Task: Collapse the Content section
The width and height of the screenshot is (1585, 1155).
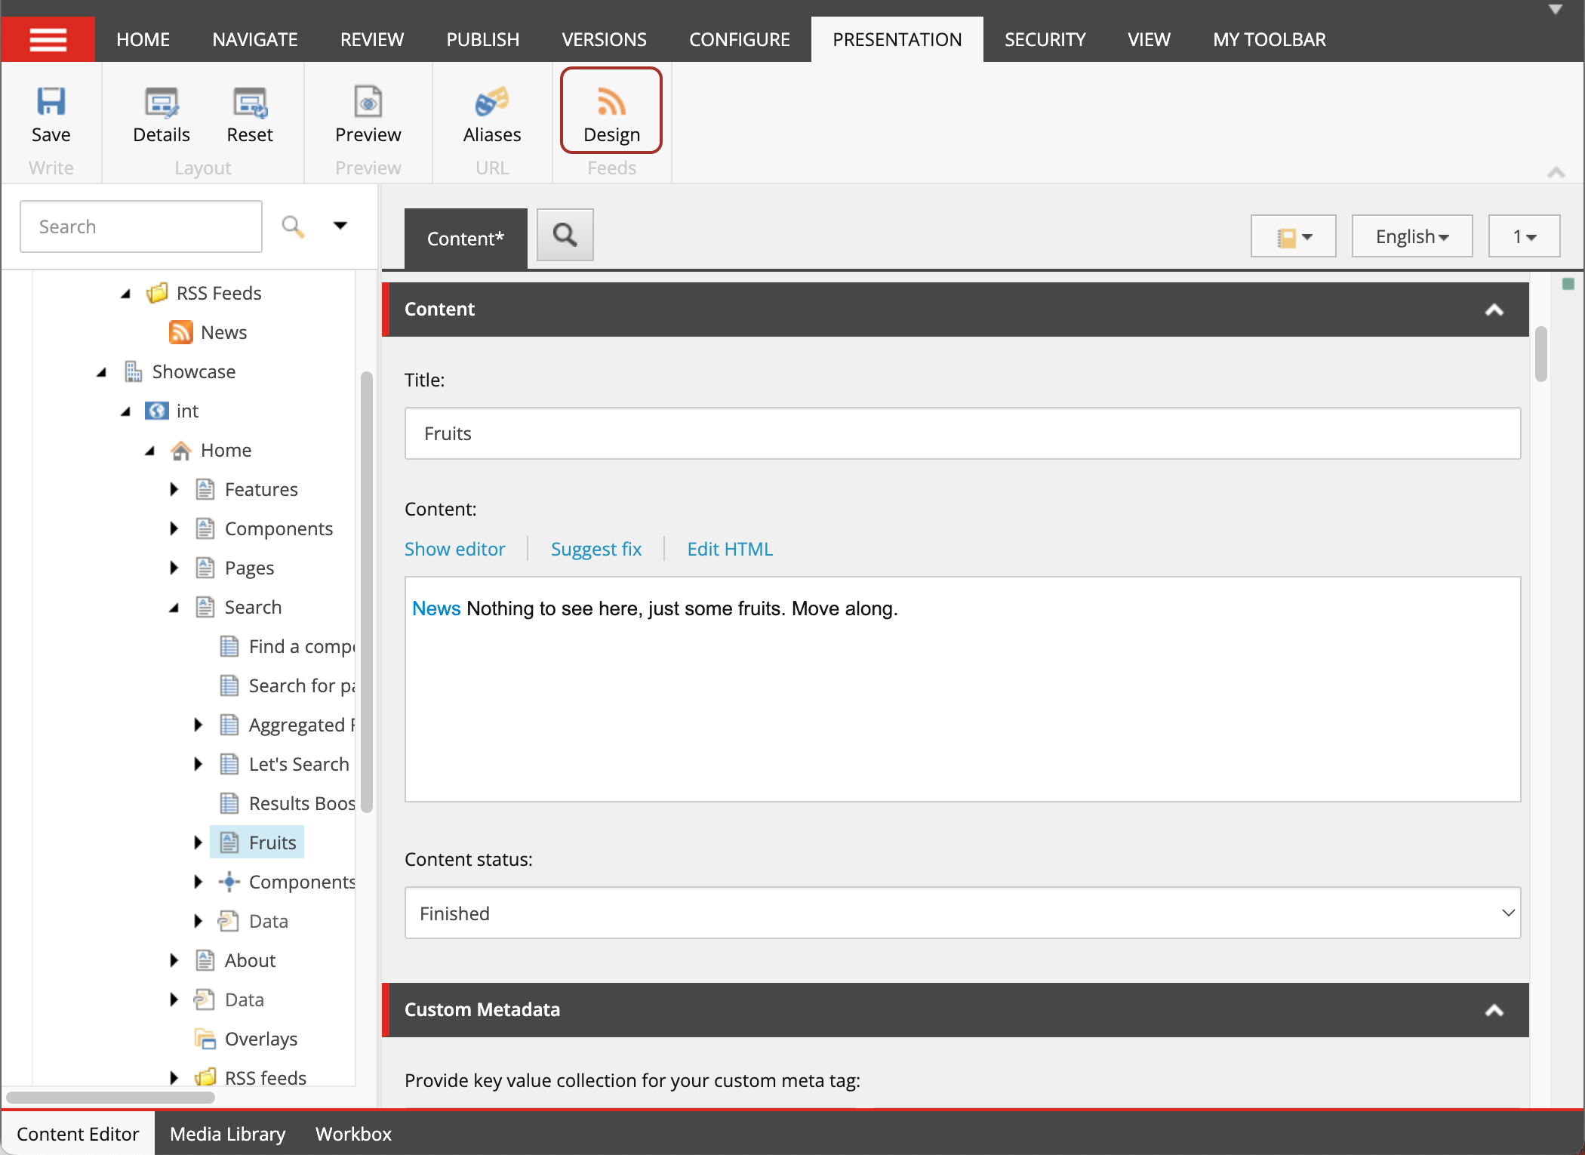Action: (x=1494, y=310)
